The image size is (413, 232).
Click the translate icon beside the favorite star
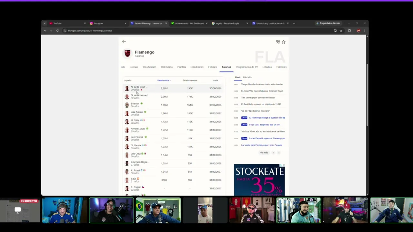tap(278, 42)
